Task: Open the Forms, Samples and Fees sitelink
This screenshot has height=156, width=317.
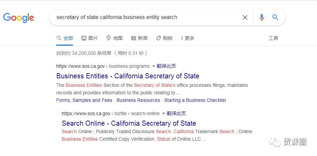Action: coord(84,100)
